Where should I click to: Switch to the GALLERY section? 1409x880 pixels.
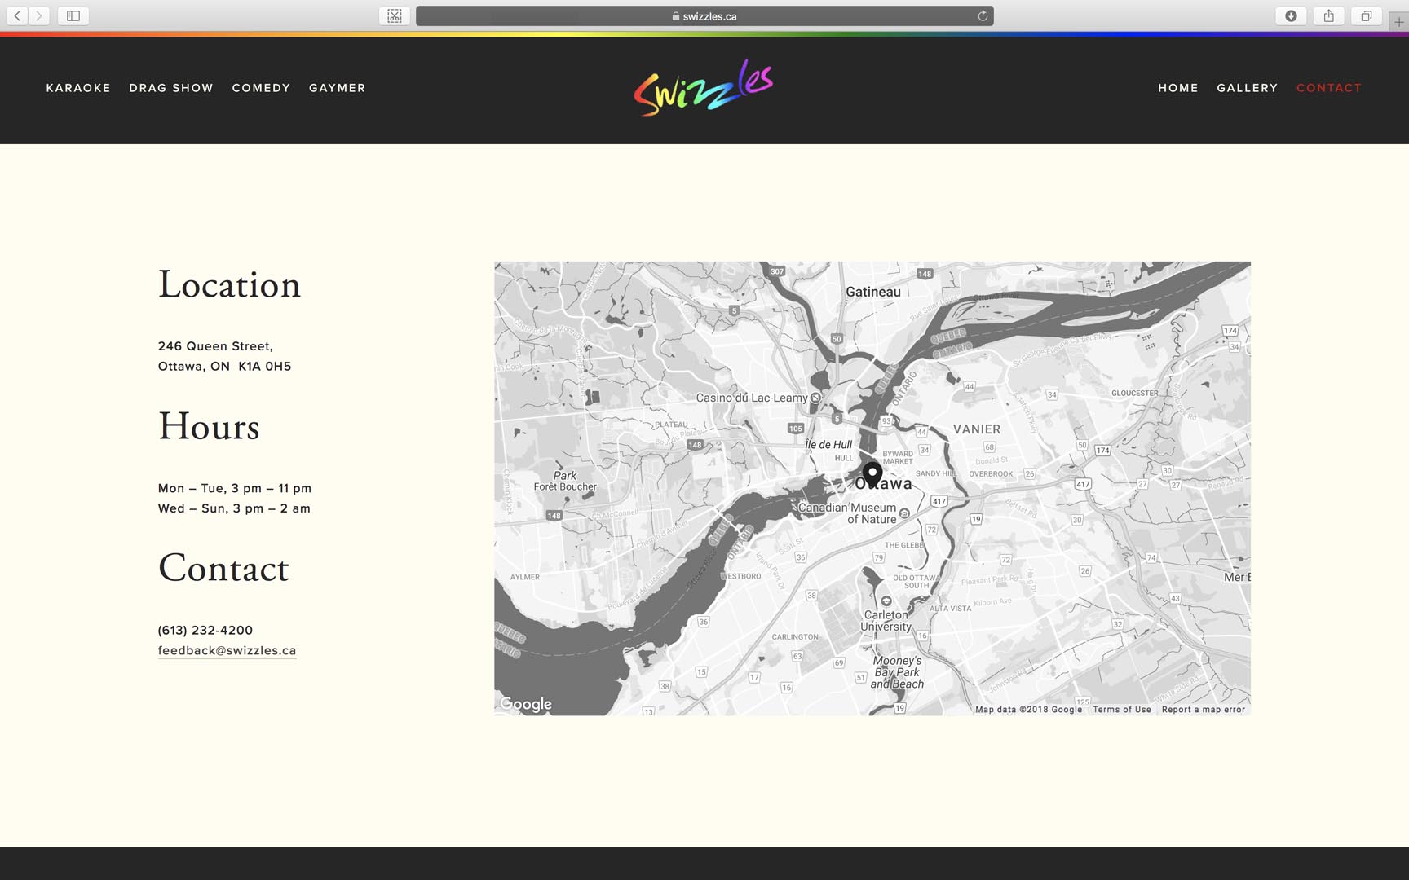coord(1247,88)
